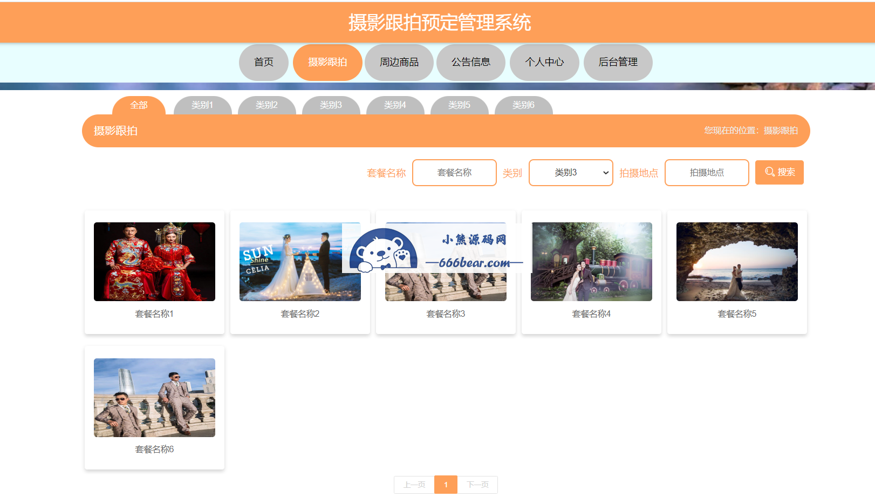Go to previous page with 上一页
This screenshot has width=875, height=497.
414,485
